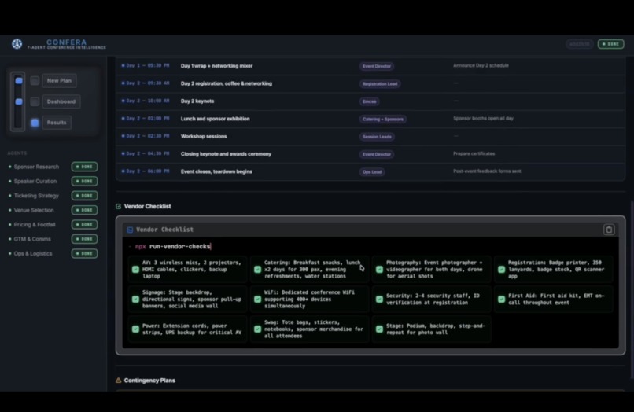The width and height of the screenshot is (634, 412).
Task: Click the 'Day 1 wrap + networking mixer' row
Action: pos(370,66)
